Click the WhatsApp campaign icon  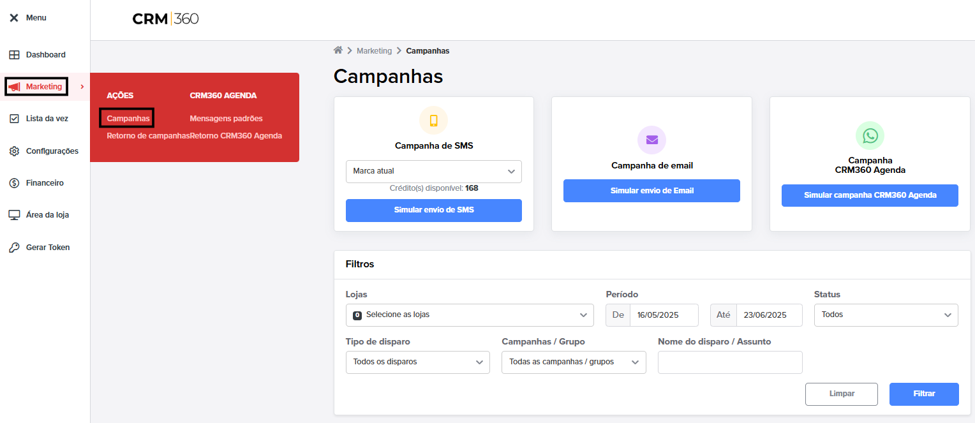click(x=870, y=135)
